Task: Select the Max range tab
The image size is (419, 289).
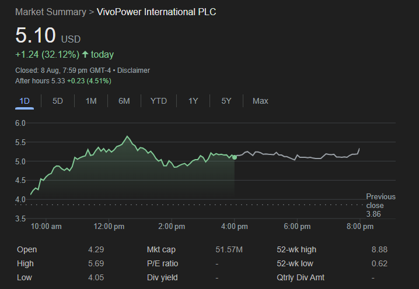Action: point(260,101)
